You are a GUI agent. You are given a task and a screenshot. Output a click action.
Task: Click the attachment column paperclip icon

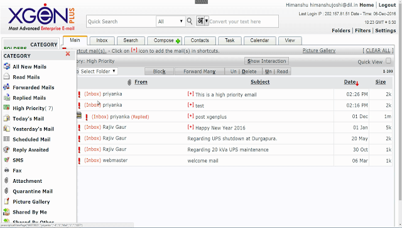tap(129, 82)
